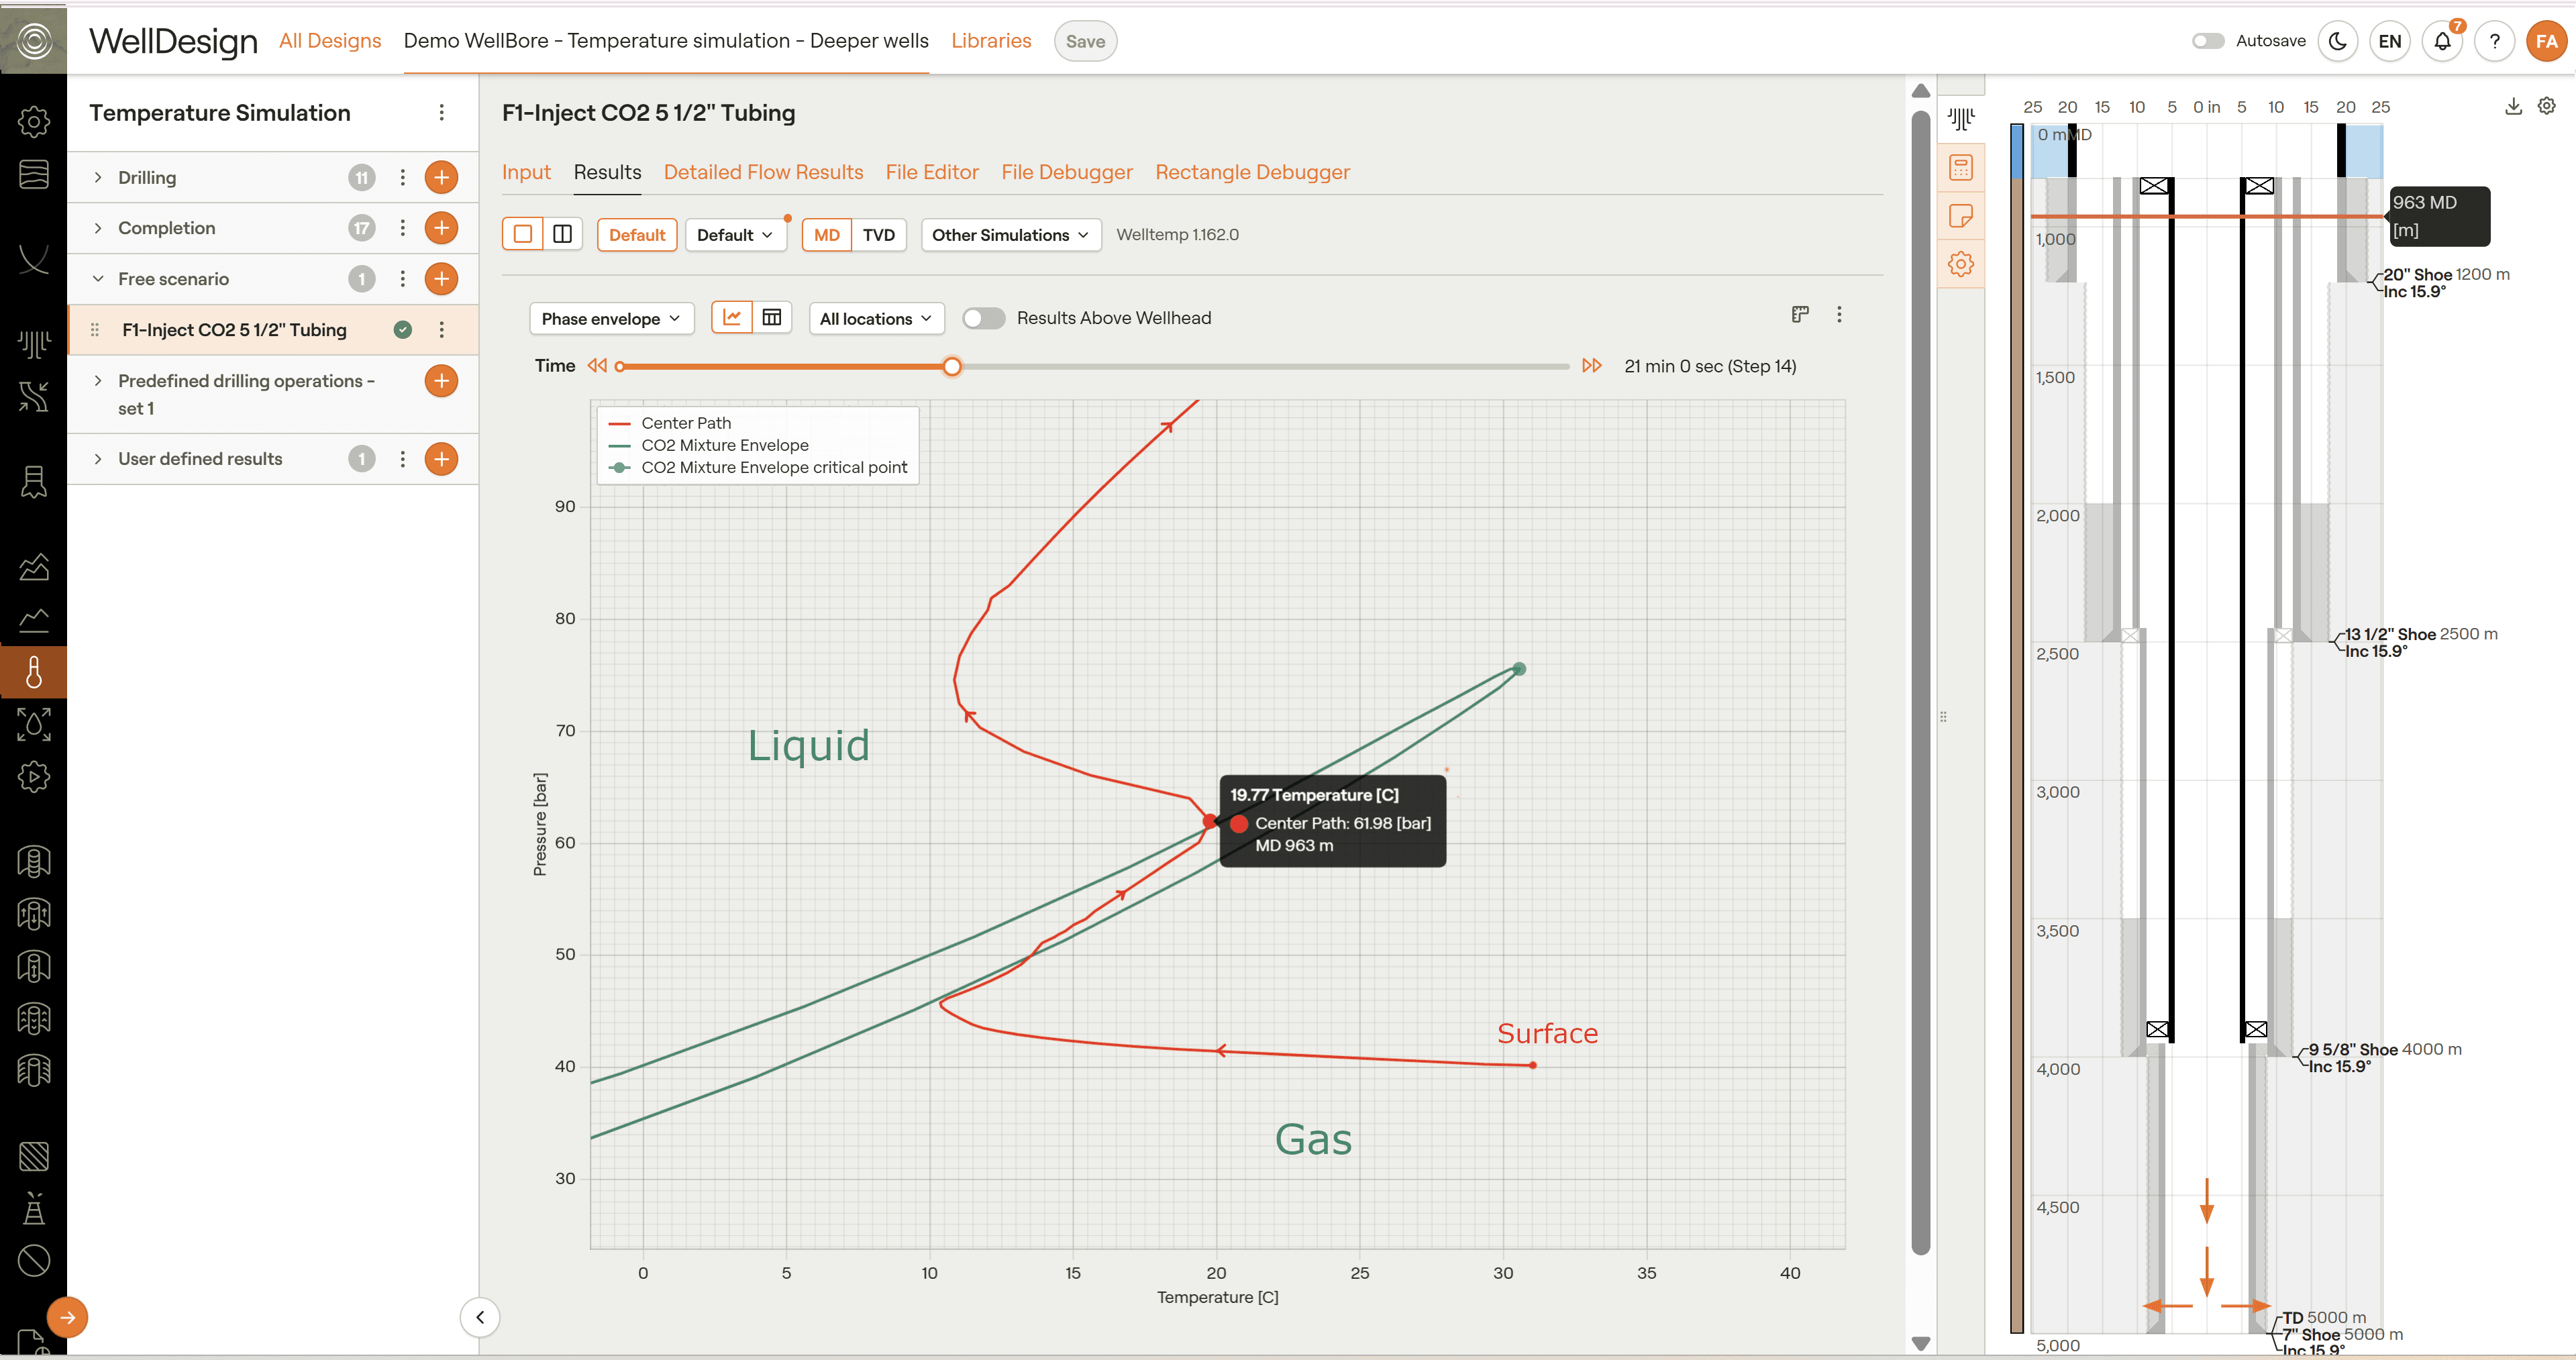Select TVD depth mode
Viewport: 2576px width, 1360px height.
(879, 235)
